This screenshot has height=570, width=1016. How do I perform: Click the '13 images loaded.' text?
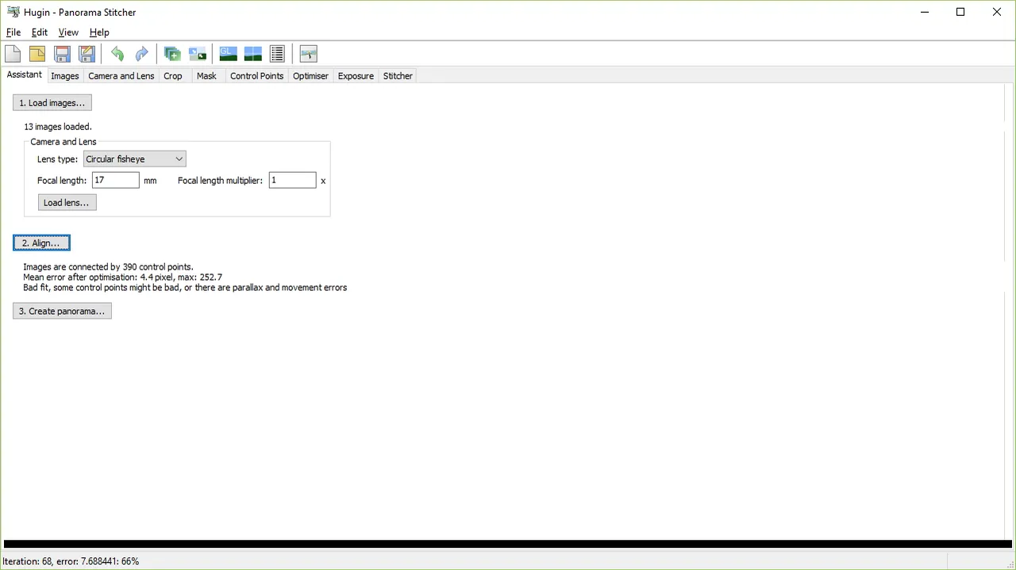click(58, 127)
